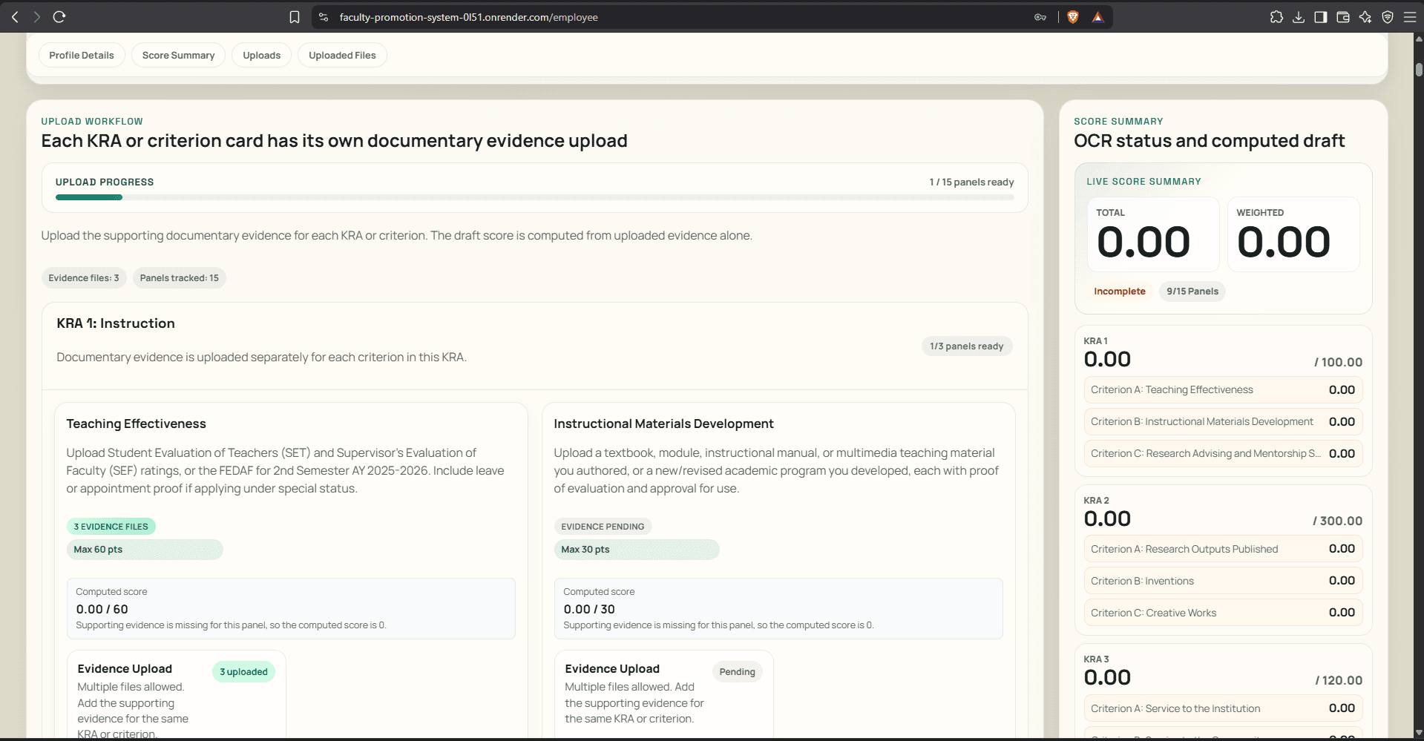Click the 'Teaching Effectiveness' card title

136,424
